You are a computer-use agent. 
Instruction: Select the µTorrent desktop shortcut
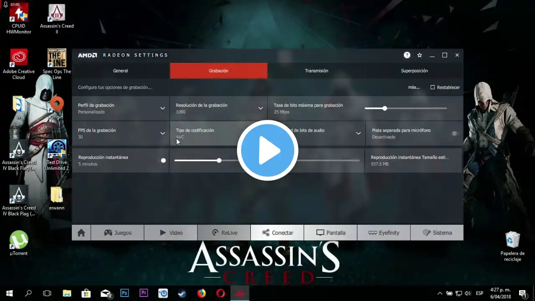pyautogui.click(x=19, y=243)
